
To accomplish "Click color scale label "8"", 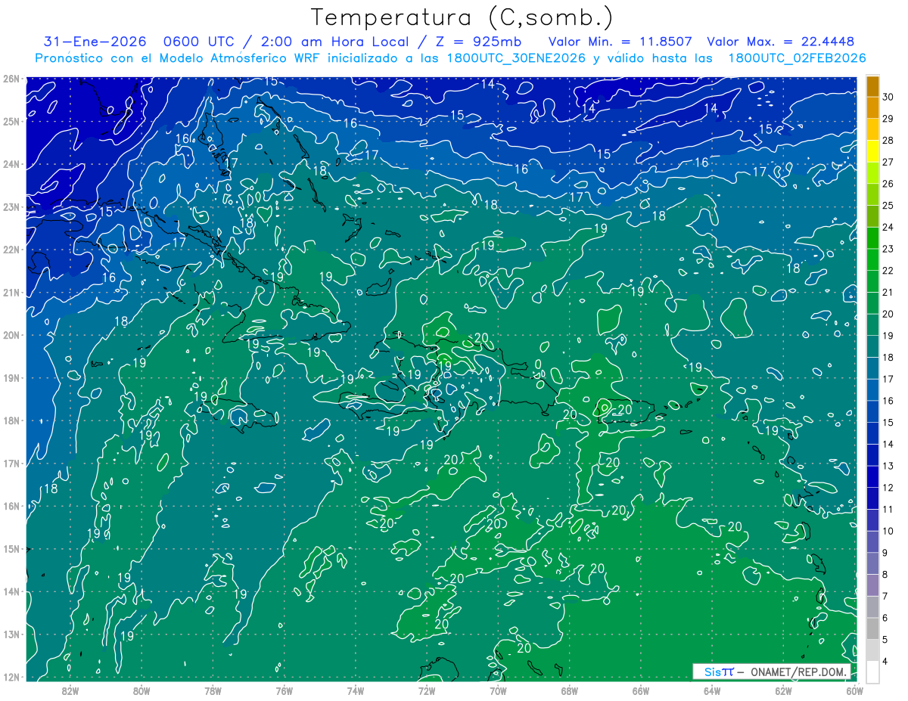I will tap(885, 574).
